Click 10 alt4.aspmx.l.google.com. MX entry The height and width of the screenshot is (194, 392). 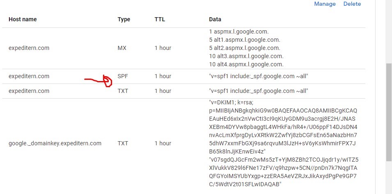[246, 64]
